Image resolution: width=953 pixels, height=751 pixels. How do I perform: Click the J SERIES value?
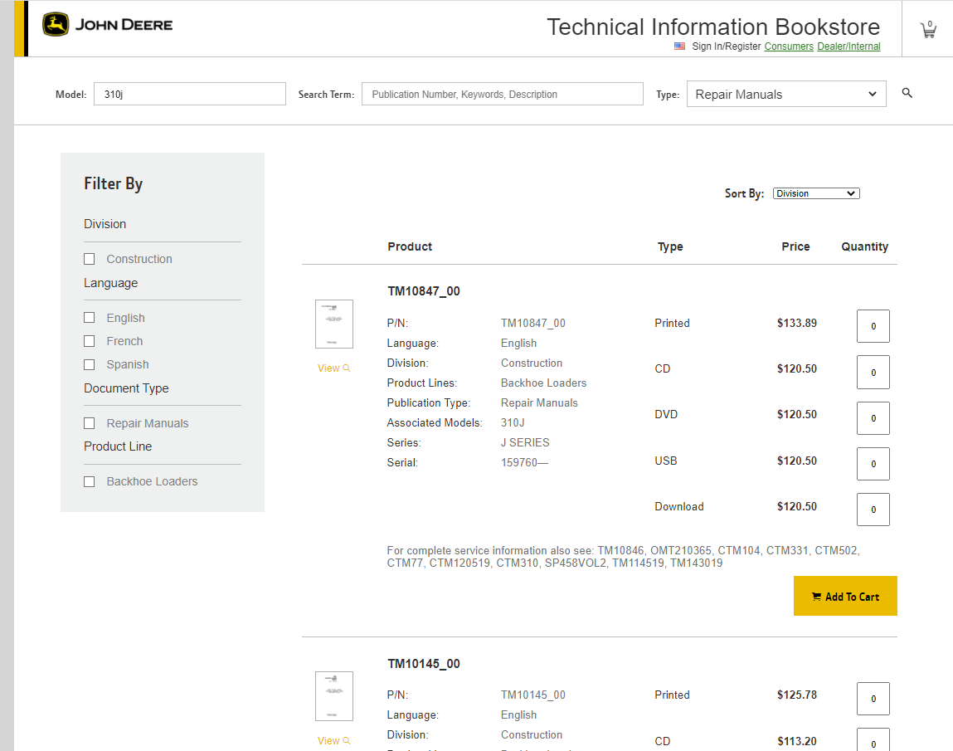(x=525, y=442)
